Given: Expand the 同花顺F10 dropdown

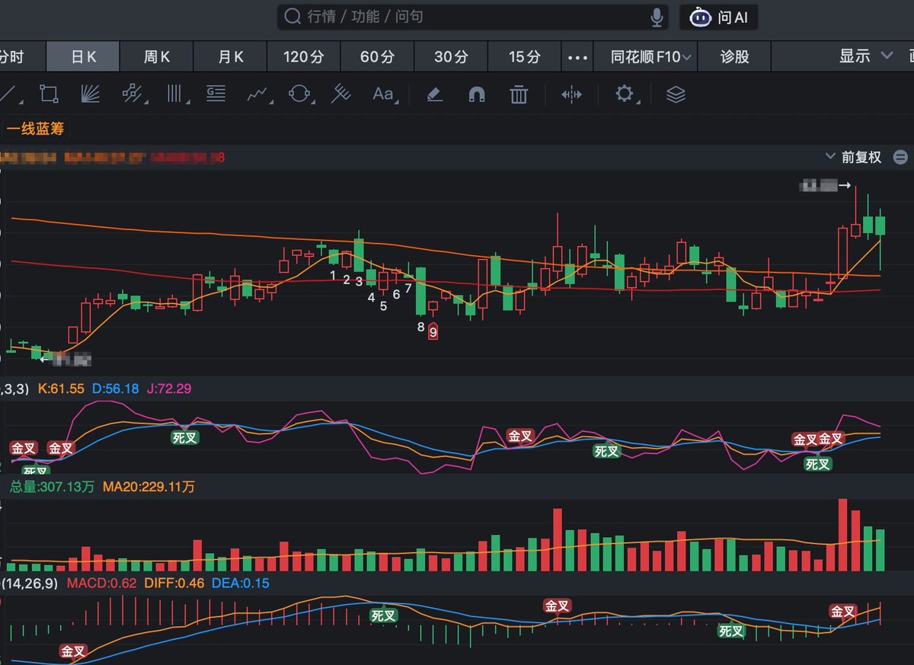Looking at the screenshot, I should (x=651, y=56).
